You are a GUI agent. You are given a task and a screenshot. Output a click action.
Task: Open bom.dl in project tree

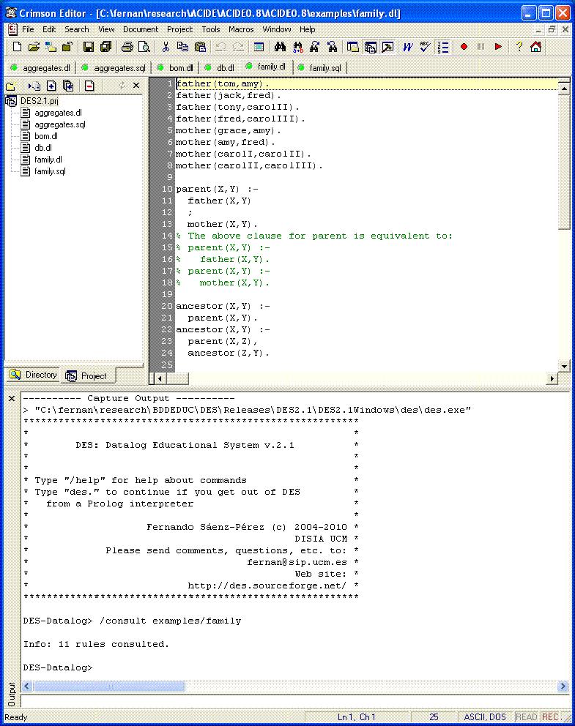coord(46,136)
